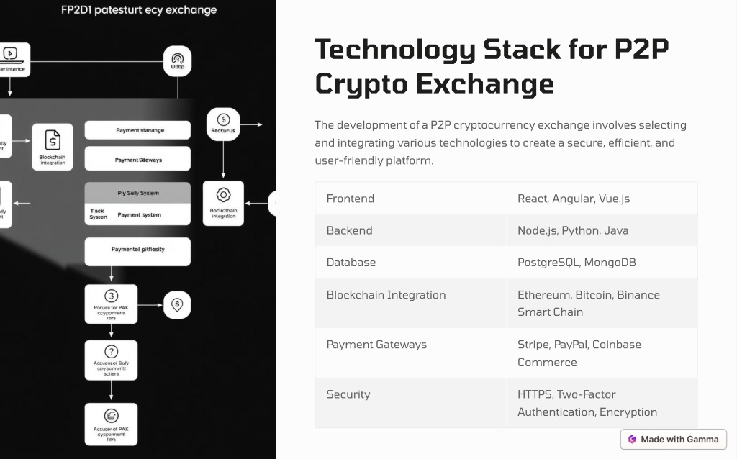Click the Blockchain Integration table row label
Image resolution: width=737 pixels, height=459 pixels.
[386, 295]
